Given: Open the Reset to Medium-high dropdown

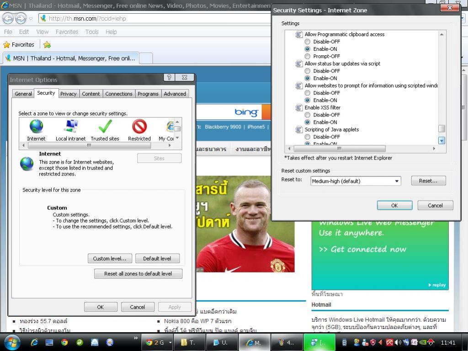Looking at the screenshot, I should coord(356,181).
